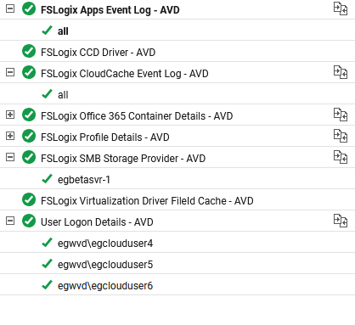Expand FSLogix Office 365 Container Details node
Screen dimensions: 355x325
[10, 115]
